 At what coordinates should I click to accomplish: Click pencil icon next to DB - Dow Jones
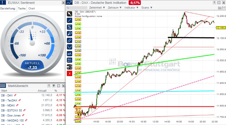pos(23,115)
